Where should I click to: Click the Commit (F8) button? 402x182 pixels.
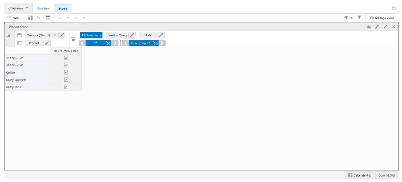click(x=387, y=175)
